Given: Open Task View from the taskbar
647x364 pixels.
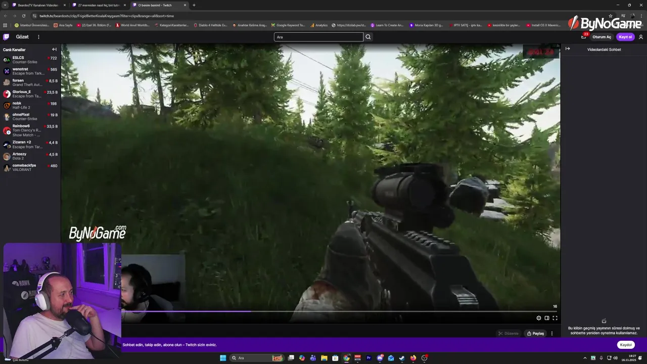Looking at the screenshot, I should pos(291,358).
